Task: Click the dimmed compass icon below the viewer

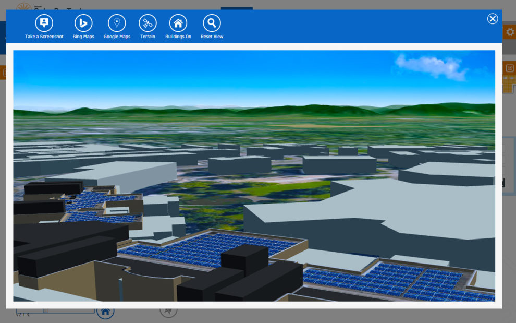Action: click(168, 311)
